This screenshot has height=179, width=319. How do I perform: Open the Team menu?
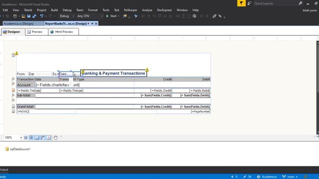(80, 10)
